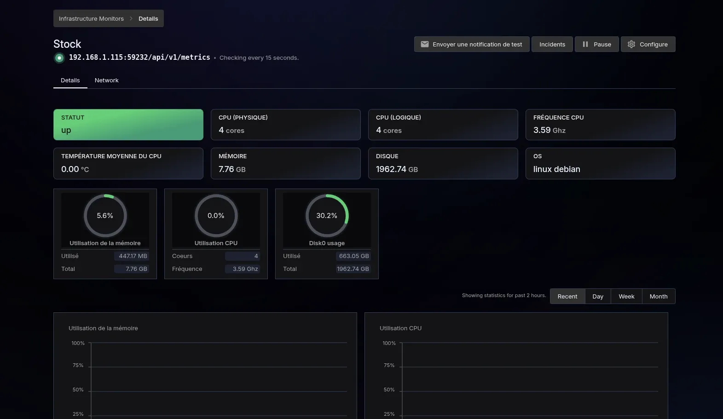Click the envelope icon for test notification
The height and width of the screenshot is (419, 723).
(x=424, y=44)
